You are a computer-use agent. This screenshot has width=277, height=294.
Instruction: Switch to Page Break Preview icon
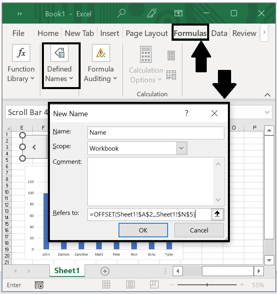coord(154,285)
